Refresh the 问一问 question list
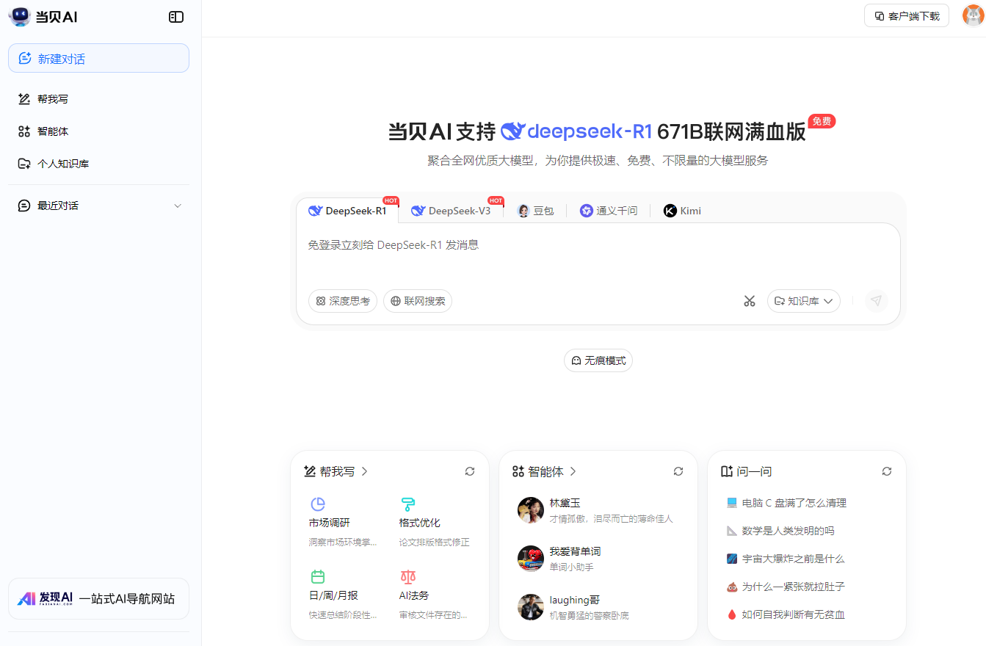This screenshot has width=986, height=646. tap(887, 471)
